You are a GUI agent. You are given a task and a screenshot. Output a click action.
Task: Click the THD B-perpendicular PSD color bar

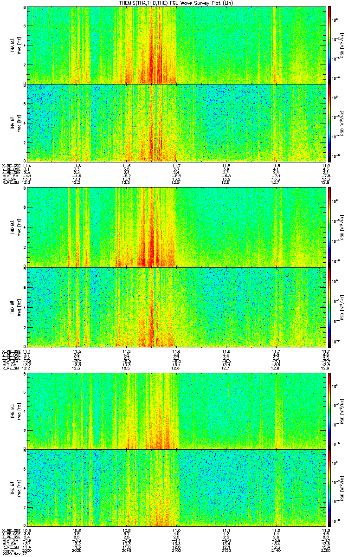point(330,227)
